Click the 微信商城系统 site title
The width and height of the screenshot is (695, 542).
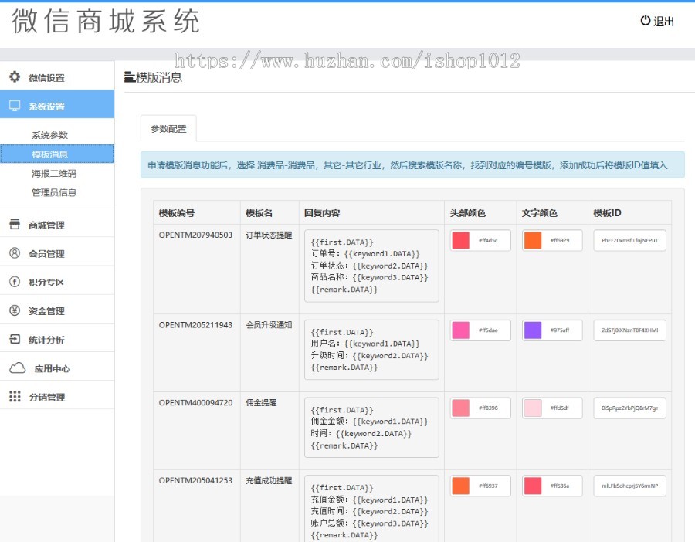pos(106,22)
